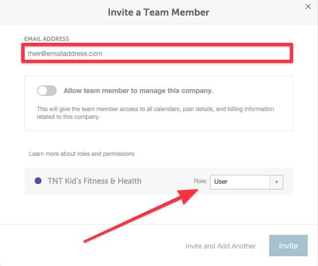The width and height of the screenshot is (318, 266).
Task: Click the Invite a Team Member title
Action: [158, 12]
